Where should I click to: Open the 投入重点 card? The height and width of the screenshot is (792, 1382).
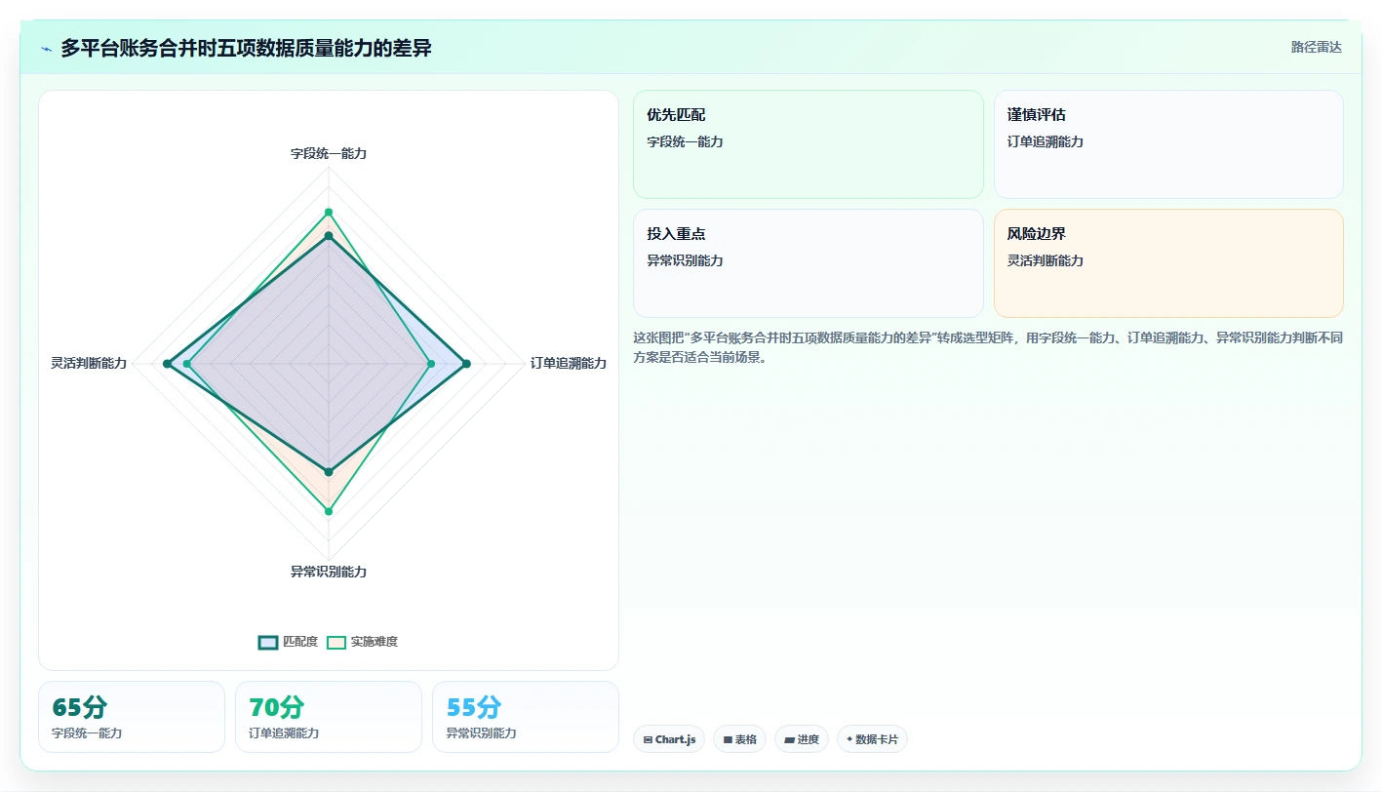point(809,263)
